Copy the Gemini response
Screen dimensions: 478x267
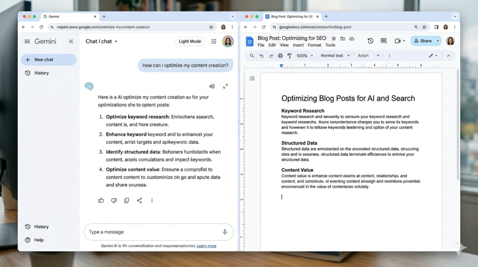click(x=127, y=201)
